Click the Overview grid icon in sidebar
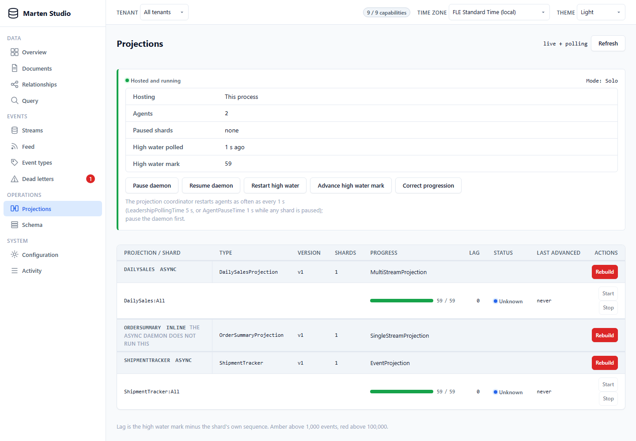This screenshot has width=636, height=441. click(x=15, y=52)
